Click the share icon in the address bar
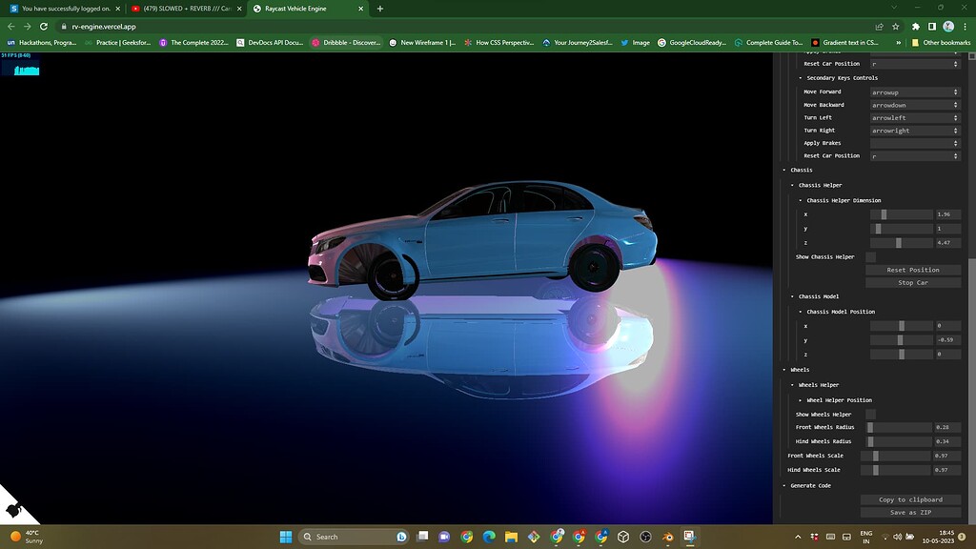976x549 pixels. 878,27
